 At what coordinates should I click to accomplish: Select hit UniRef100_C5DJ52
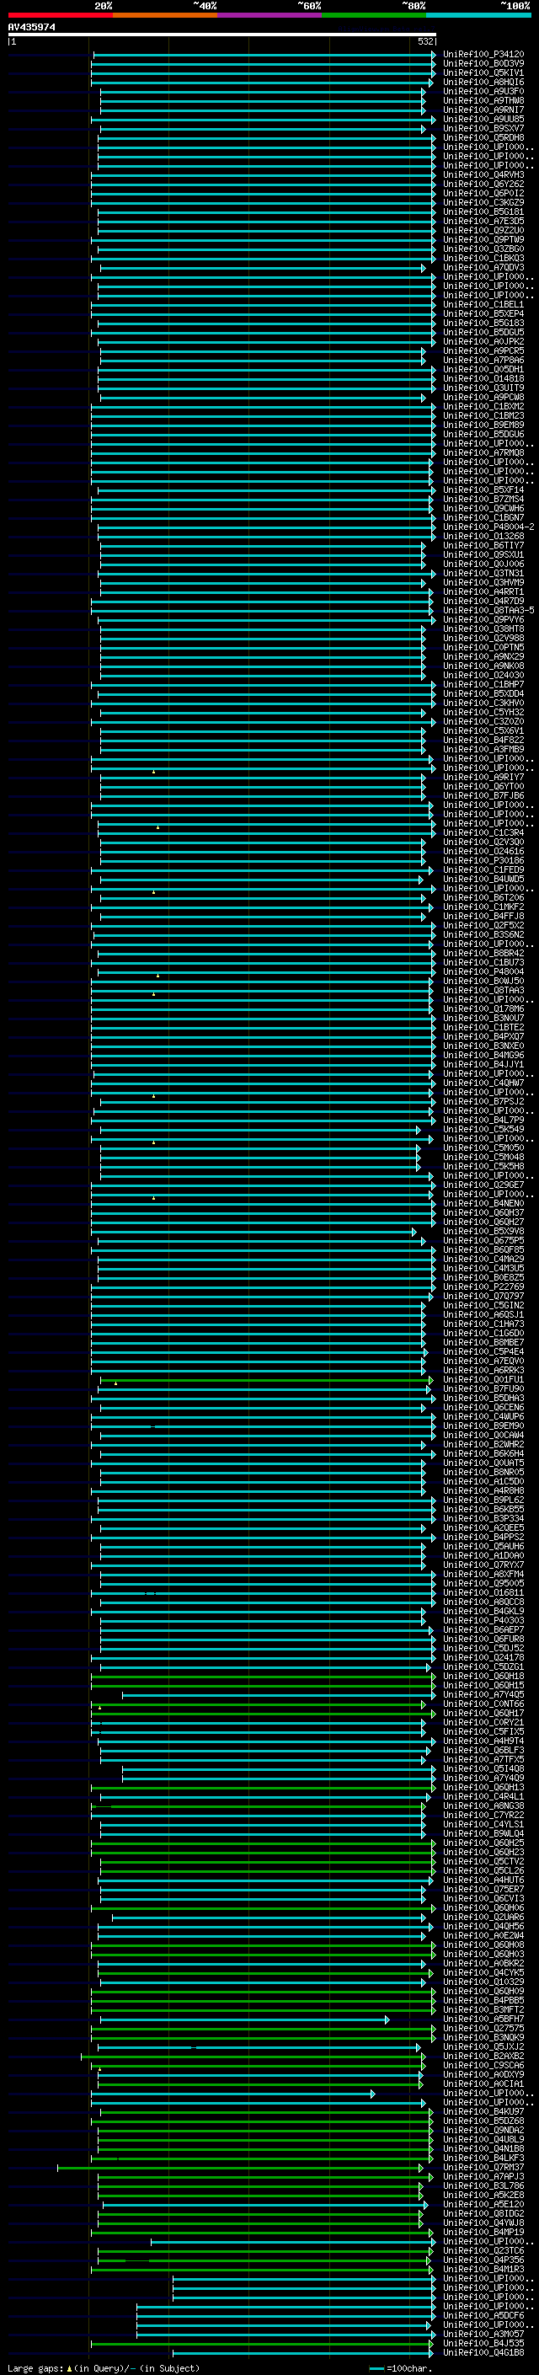pyautogui.click(x=483, y=1648)
